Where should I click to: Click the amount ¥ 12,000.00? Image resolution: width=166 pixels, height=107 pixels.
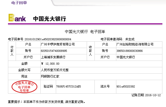50,64
